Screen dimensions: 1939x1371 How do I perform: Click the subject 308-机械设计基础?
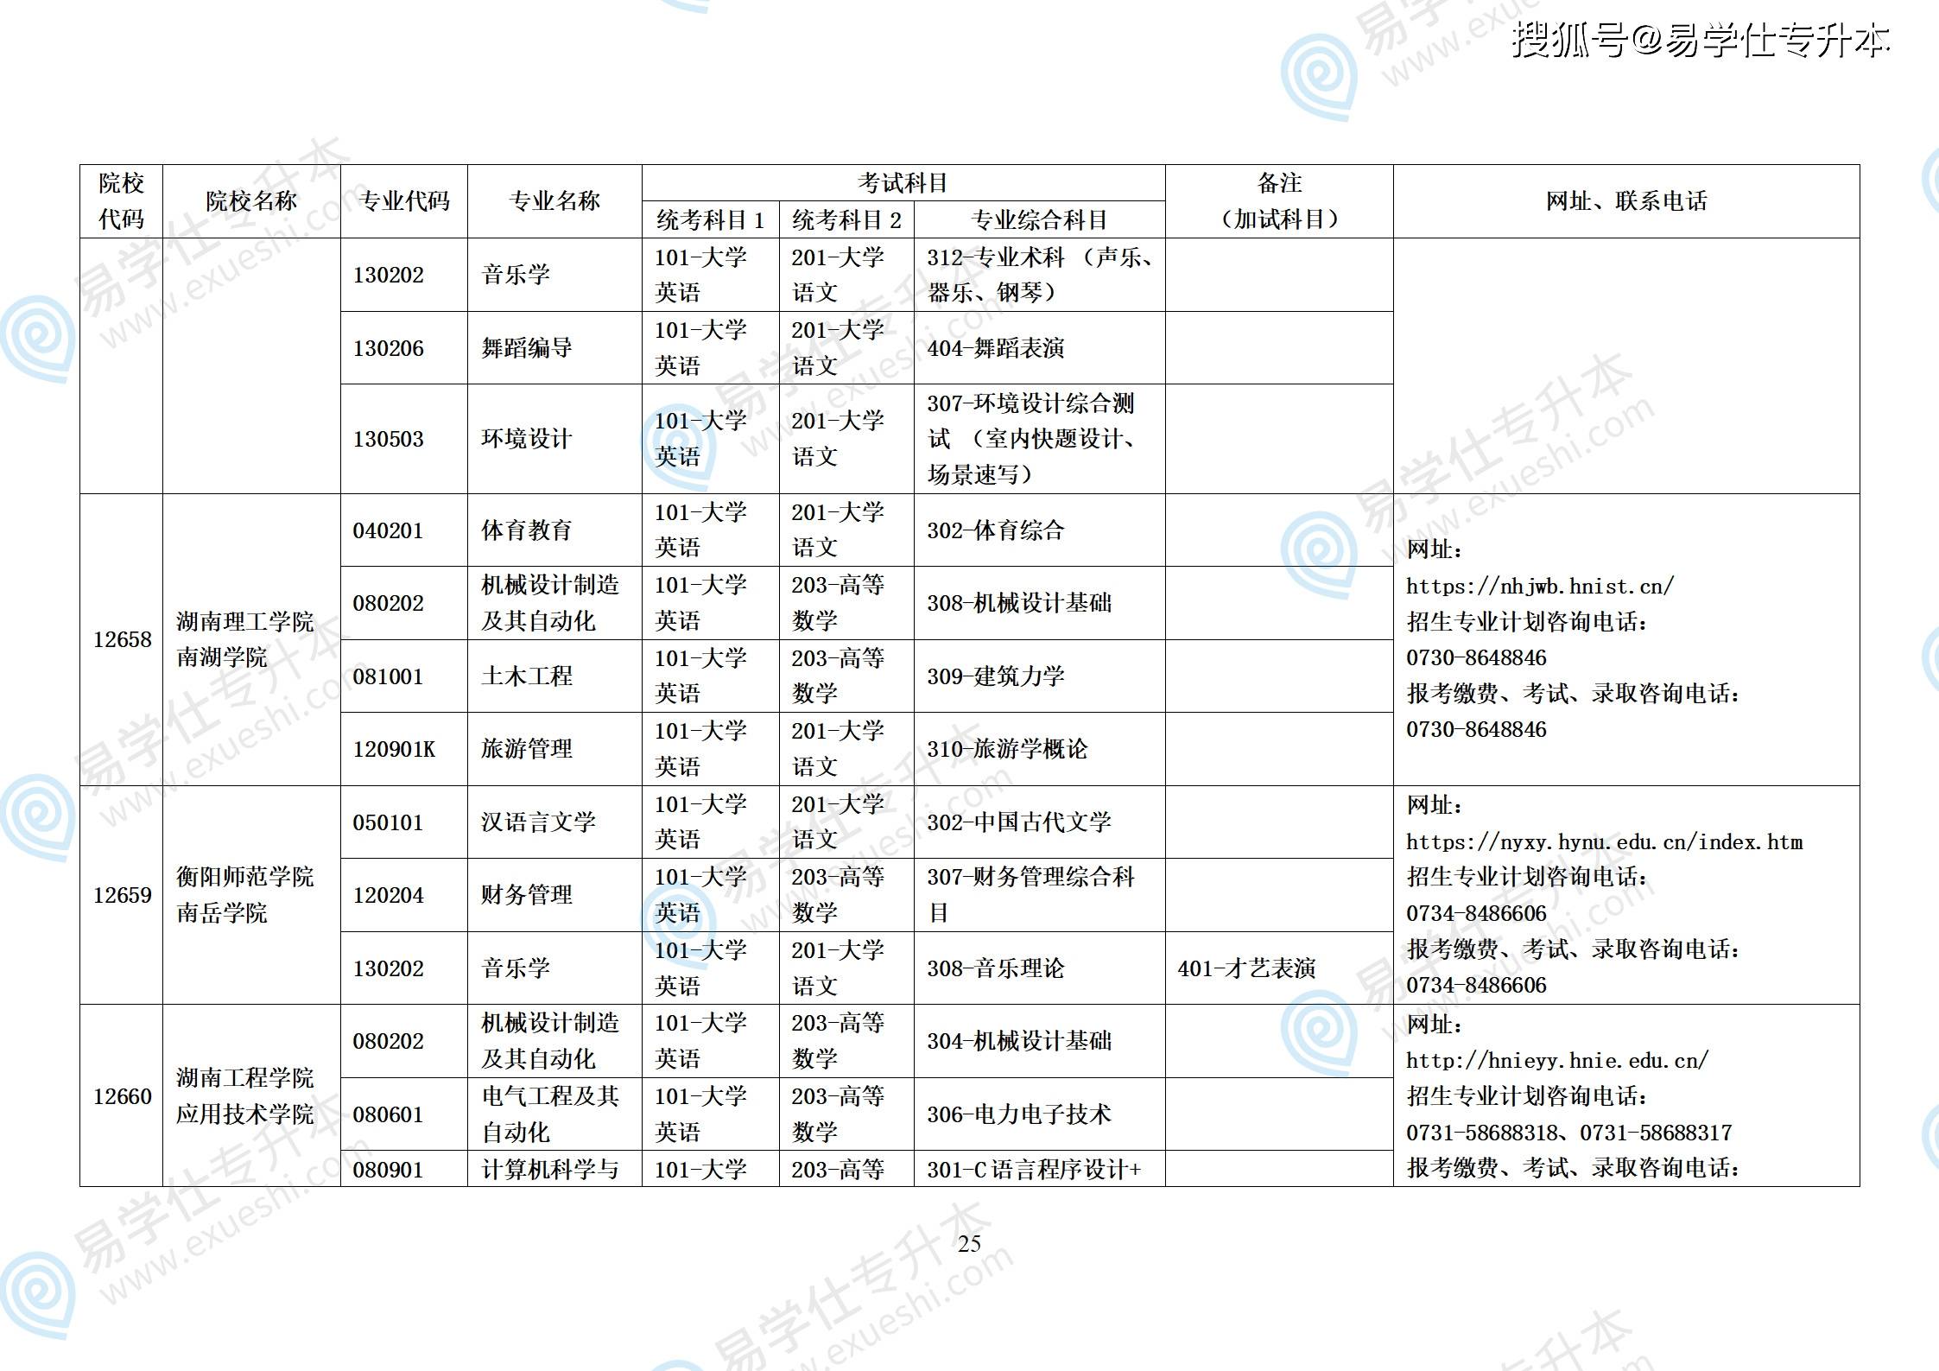click(x=1019, y=604)
